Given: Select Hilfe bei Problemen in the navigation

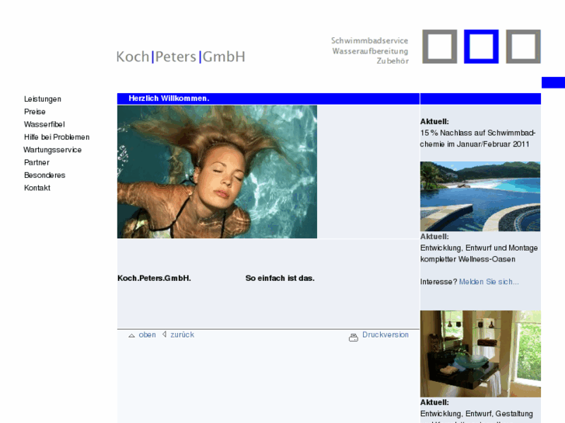Looking at the screenshot, I should [x=57, y=137].
